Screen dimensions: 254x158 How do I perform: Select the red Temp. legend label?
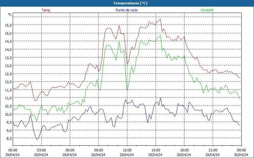click(46, 10)
